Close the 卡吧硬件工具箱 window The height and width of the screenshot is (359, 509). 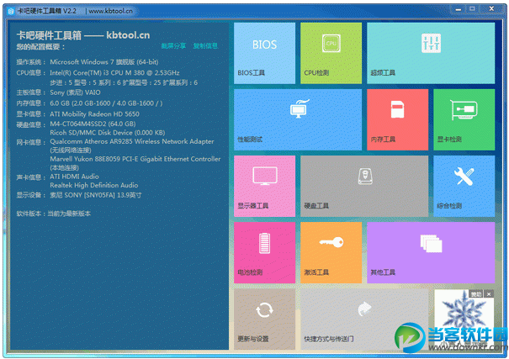click(x=491, y=9)
